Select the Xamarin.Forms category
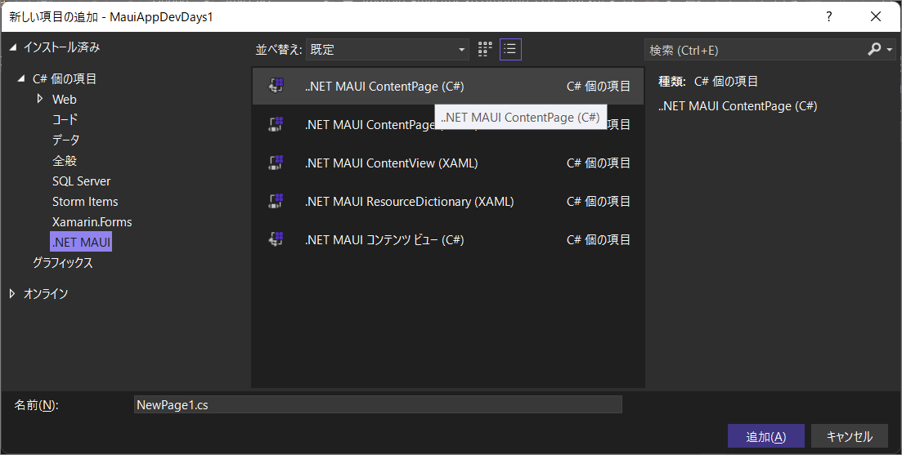The height and width of the screenshot is (455, 902). pyautogui.click(x=92, y=221)
